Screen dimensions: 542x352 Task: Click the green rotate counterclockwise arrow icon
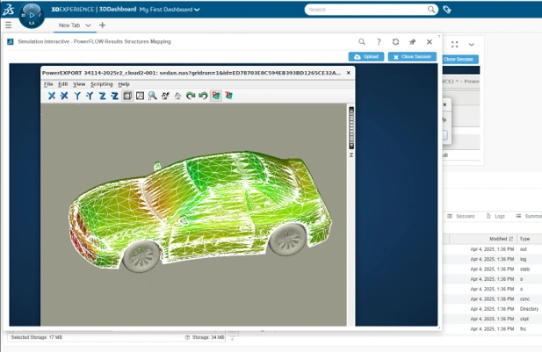(x=203, y=96)
